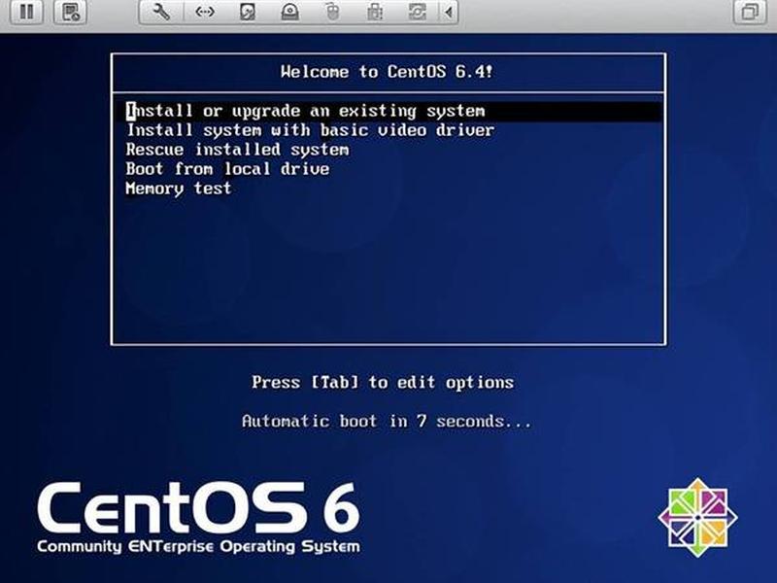Click the CentOS colored pinwheel emblem
The width and height of the screenshot is (777, 583).
(697, 517)
